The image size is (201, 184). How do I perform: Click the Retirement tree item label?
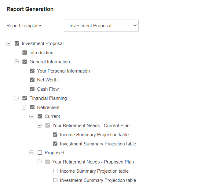click(x=48, y=107)
